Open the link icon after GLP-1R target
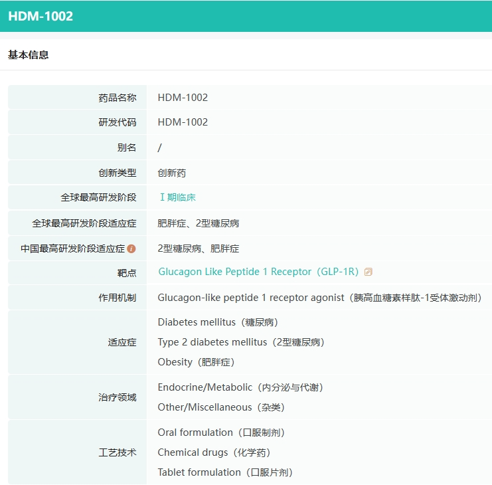 click(x=368, y=272)
